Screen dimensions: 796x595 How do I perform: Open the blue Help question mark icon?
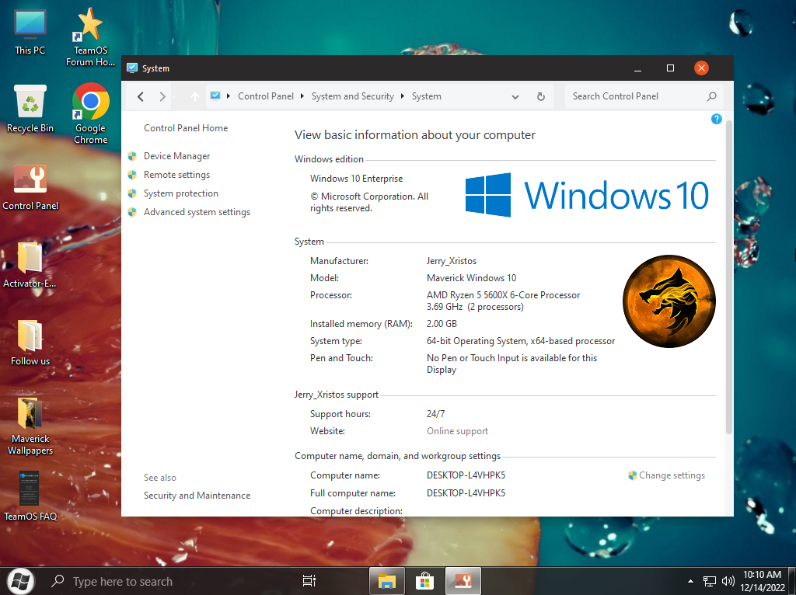click(x=717, y=119)
